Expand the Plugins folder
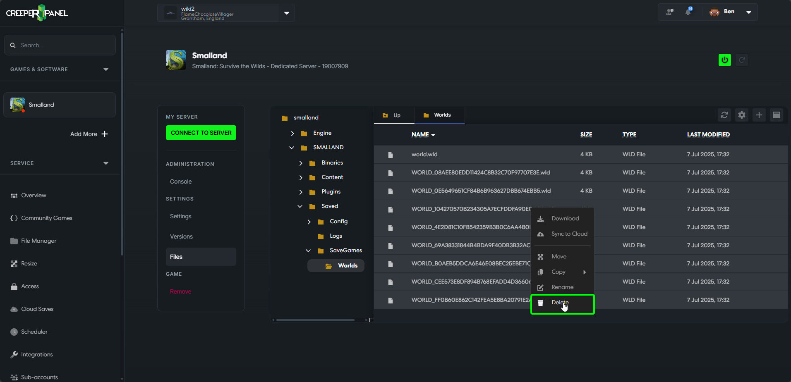 click(x=301, y=192)
